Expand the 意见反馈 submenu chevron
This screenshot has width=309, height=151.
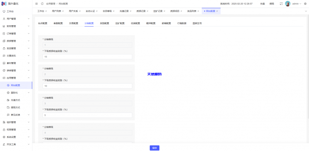[x=29, y=115]
